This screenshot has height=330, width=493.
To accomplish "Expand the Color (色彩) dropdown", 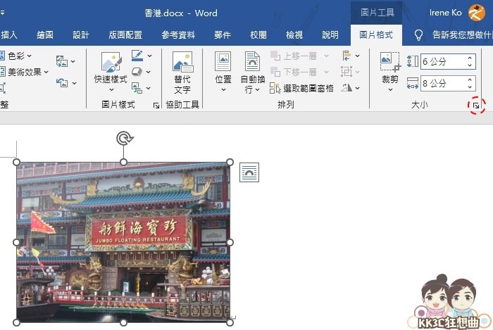I will click(x=23, y=55).
